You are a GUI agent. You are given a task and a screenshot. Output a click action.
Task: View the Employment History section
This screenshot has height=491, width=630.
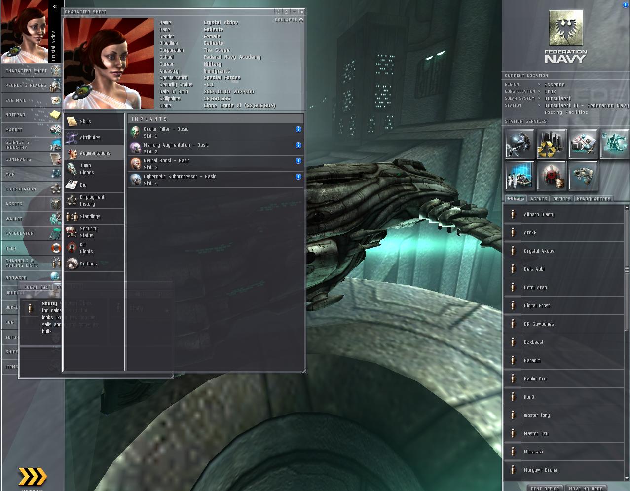click(94, 200)
